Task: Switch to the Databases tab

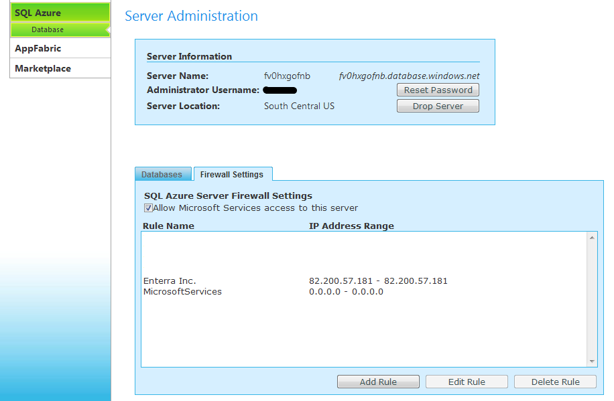Action: (x=163, y=175)
